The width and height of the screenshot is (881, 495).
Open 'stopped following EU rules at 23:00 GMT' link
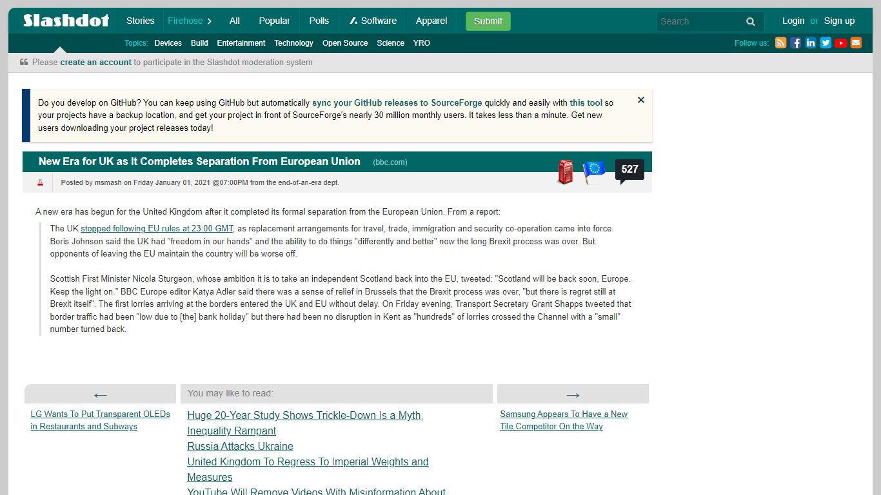point(157,229)
